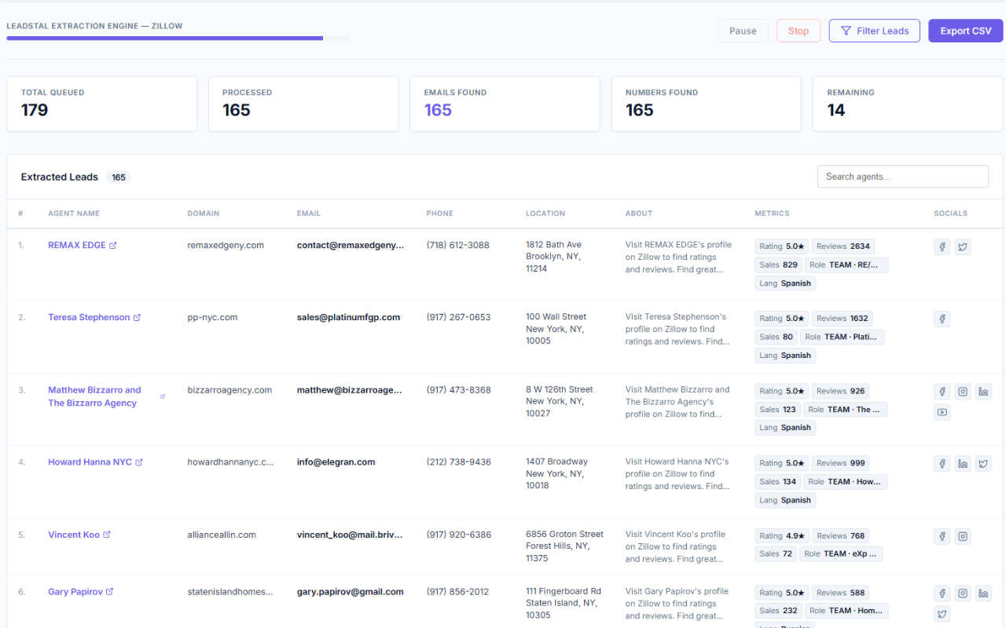The height and width of the screenshot is (628, 1006).
Task: Open Vincent Koo's Instagram icon
Action: tap(963, 537)
